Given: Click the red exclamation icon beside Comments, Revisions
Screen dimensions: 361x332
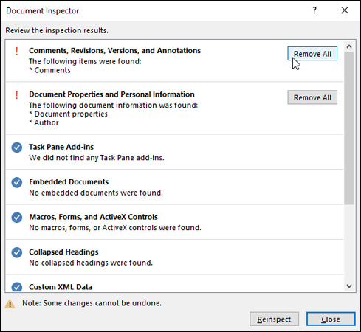Looking at the screenshot, I should [x=16, y=51].
